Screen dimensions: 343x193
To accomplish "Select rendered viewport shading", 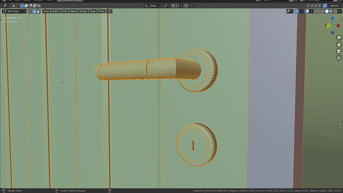I will click(x=335, y=11).
